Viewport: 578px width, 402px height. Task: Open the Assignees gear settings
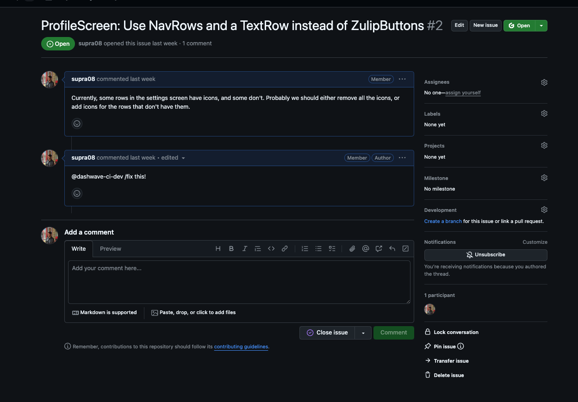coord(544,82)
